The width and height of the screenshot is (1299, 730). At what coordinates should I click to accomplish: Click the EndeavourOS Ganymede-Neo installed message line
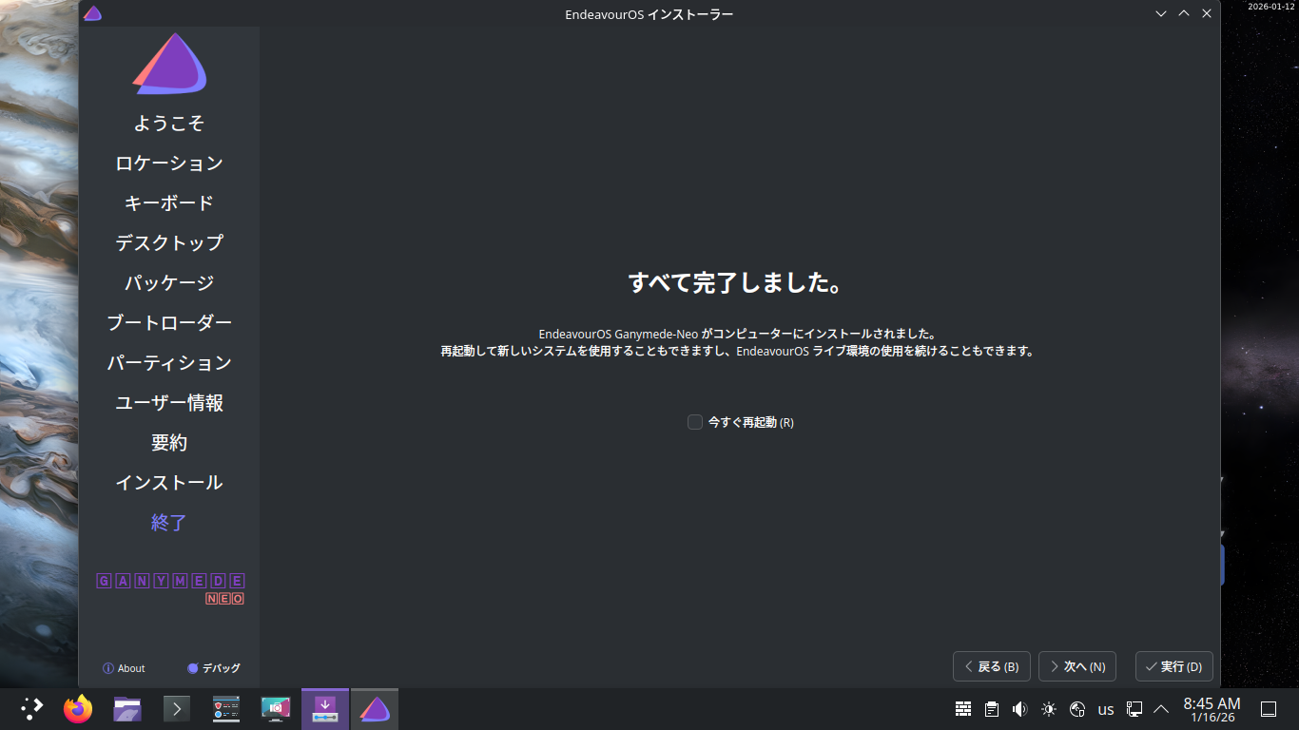[x=737, y=335]
